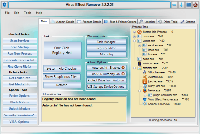
Task: Click the ScreenHunter.exe hand icon
Action: coord(145,104)
